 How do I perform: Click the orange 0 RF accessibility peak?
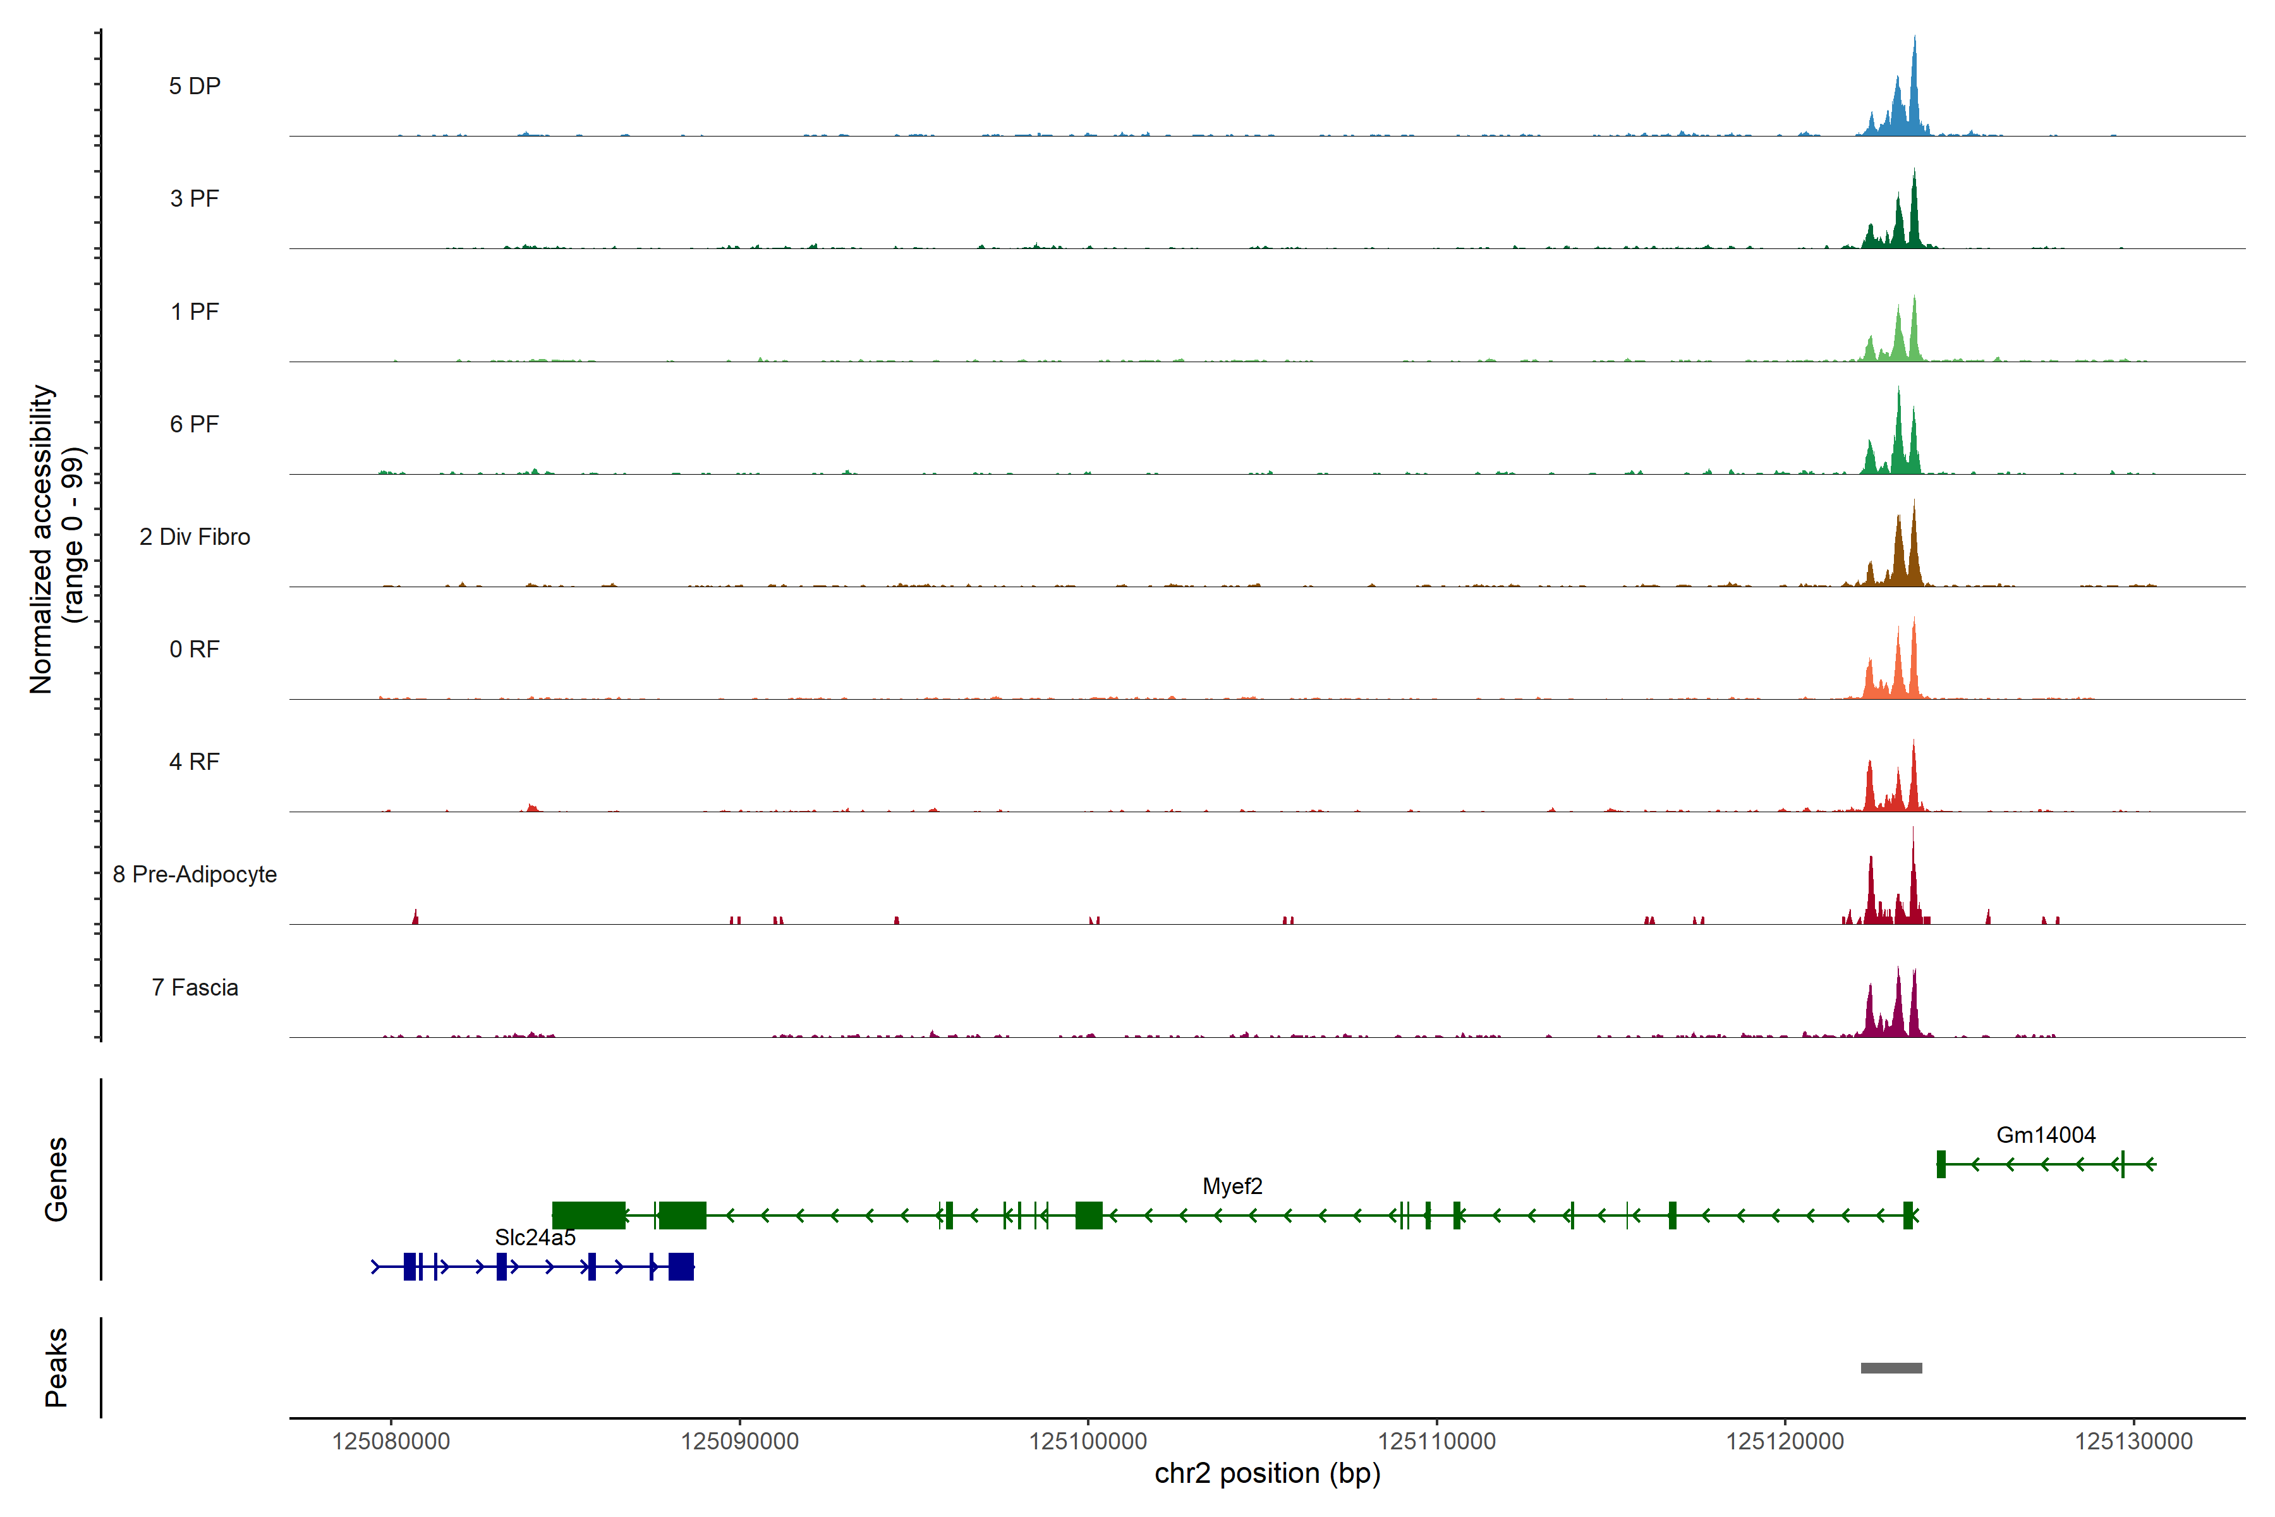point(1914,673)
